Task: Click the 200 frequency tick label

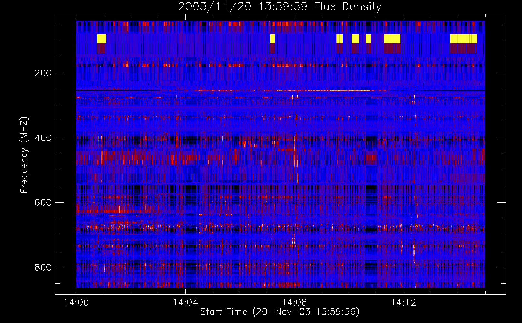Action: pos(43,73)
